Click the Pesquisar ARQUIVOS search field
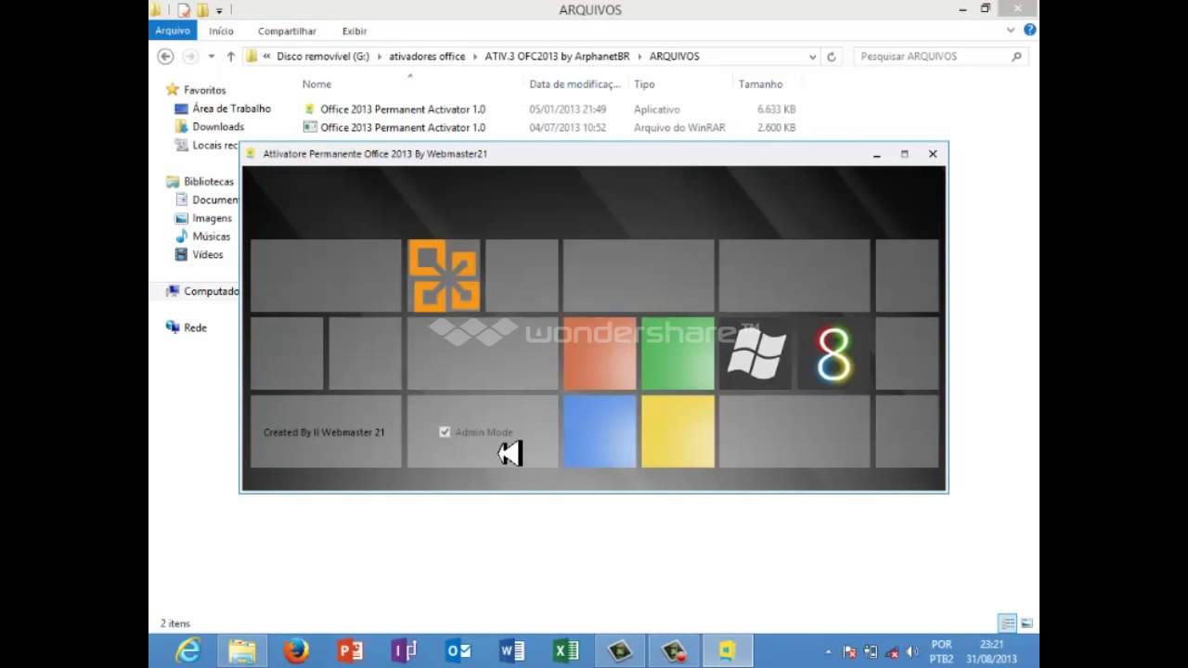The image size is (1188, 668). click(941, 57)
